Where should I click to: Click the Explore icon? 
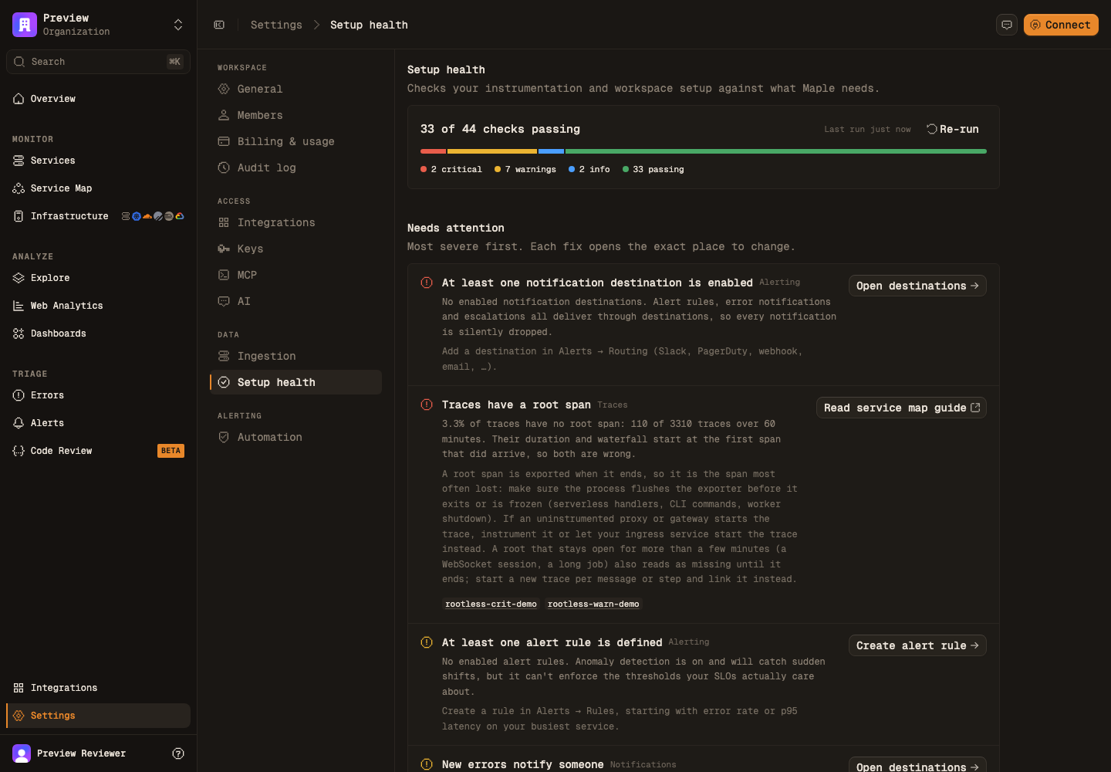[x=19, y=278]
